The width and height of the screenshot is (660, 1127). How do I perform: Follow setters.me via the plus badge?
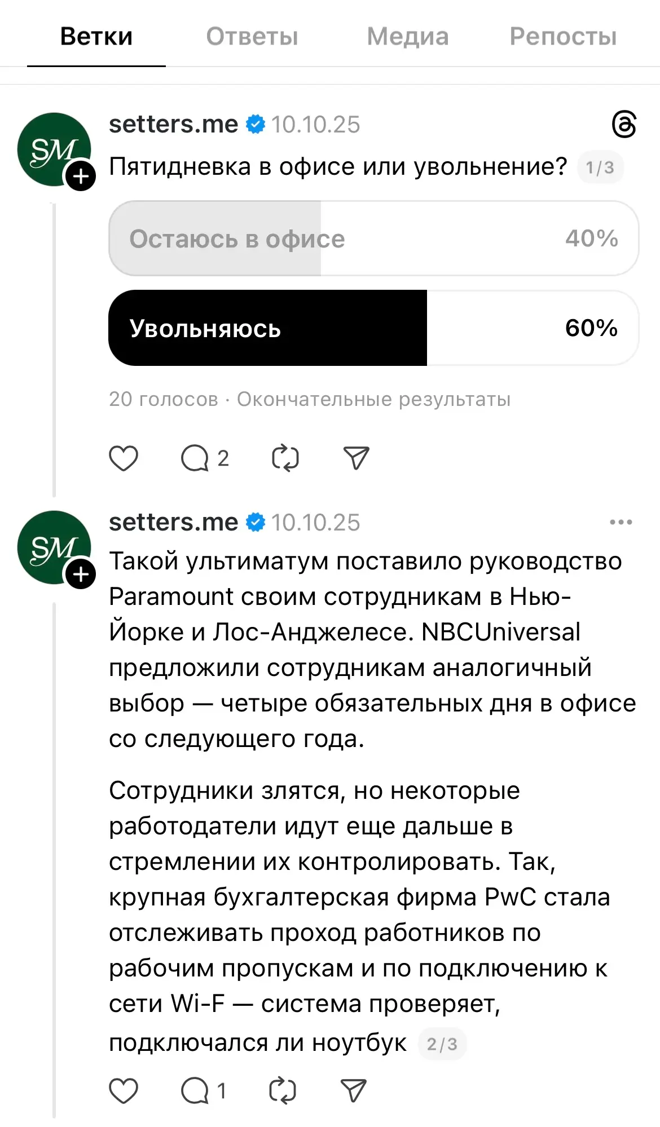pyautogui.click(x=81, y=176)
